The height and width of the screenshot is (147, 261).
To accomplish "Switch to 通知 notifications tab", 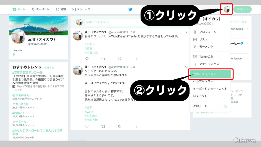I will [x=61, y=9].
